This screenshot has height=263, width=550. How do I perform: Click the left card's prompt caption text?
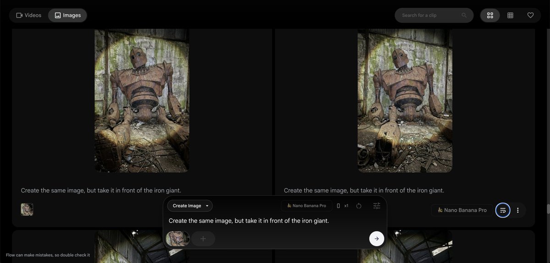click(101, 190)
